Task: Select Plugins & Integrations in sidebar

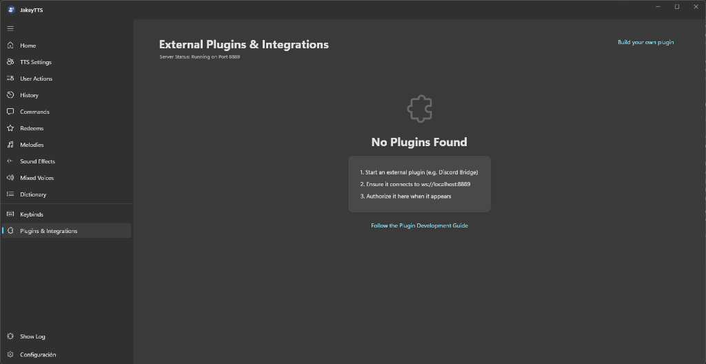Action: 67,231
